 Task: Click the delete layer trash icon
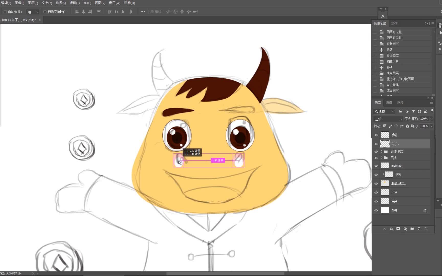[426, 229]
